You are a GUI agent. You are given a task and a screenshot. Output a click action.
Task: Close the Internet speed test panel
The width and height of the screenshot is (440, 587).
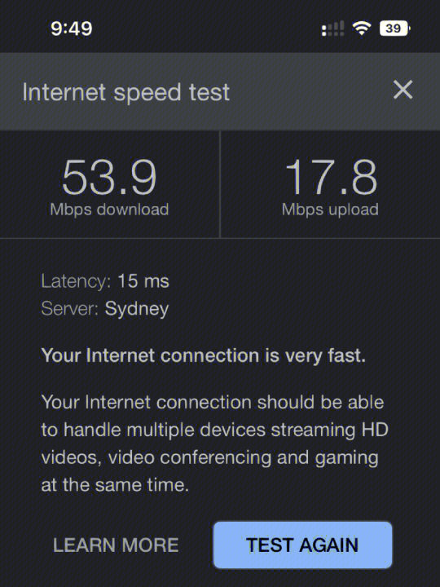[403, 90]
